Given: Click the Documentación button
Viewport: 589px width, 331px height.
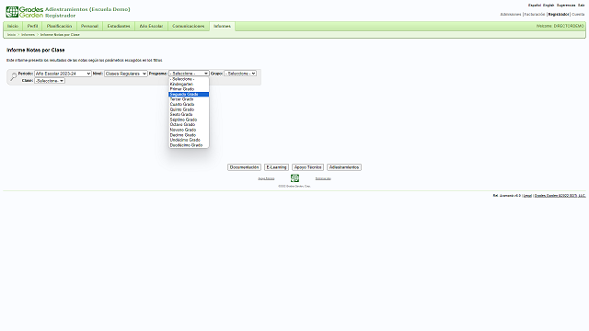Looking at the screenshot, I should tap(244, 167).
